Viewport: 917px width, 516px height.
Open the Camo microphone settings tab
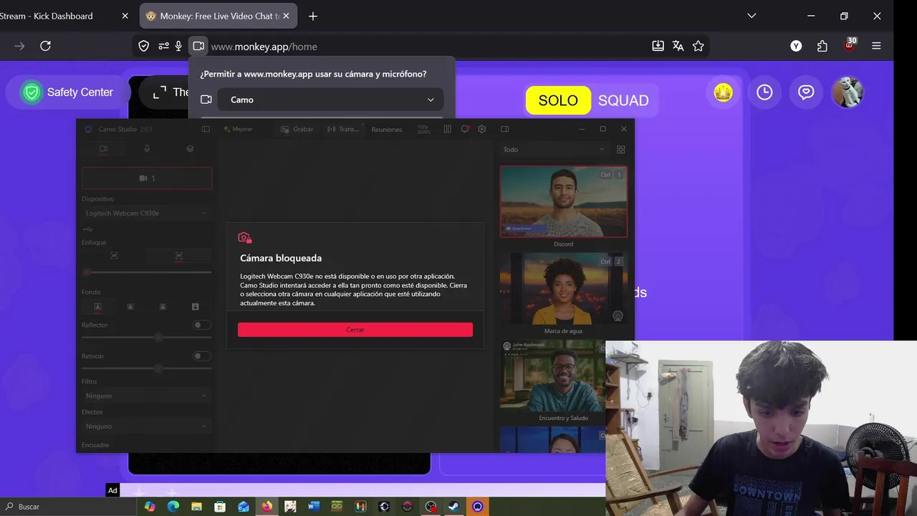(x=147, y=149)
